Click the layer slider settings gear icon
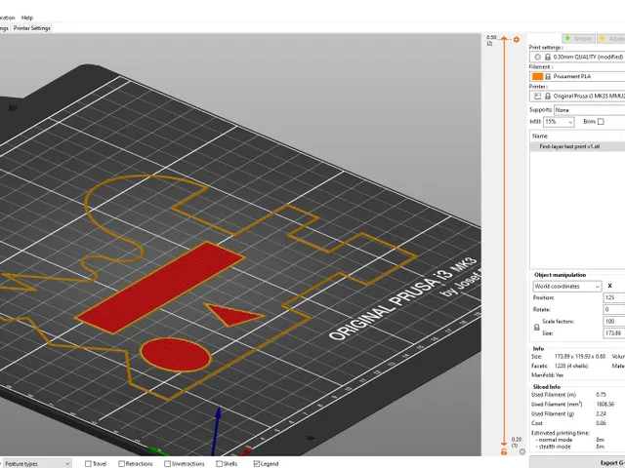Viewport: 625px width, 468px height. tap(522, 451)
